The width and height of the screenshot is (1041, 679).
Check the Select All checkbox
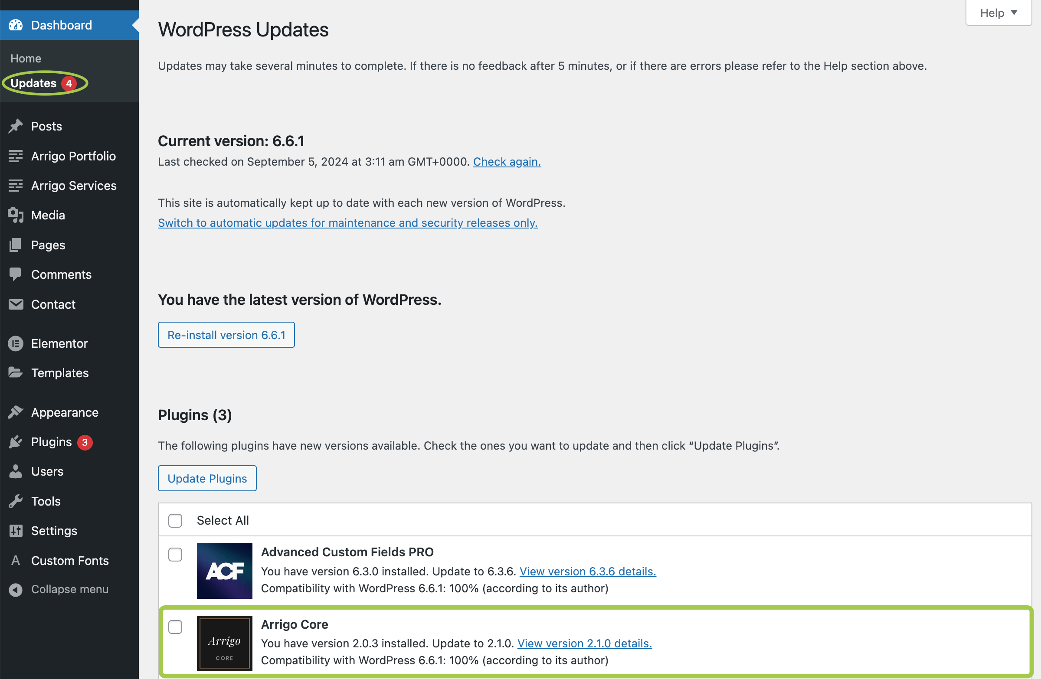pos(175,520)
